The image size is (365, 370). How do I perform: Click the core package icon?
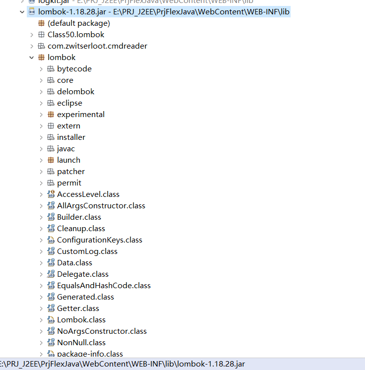pyautogui.click(x=51, y=80)
